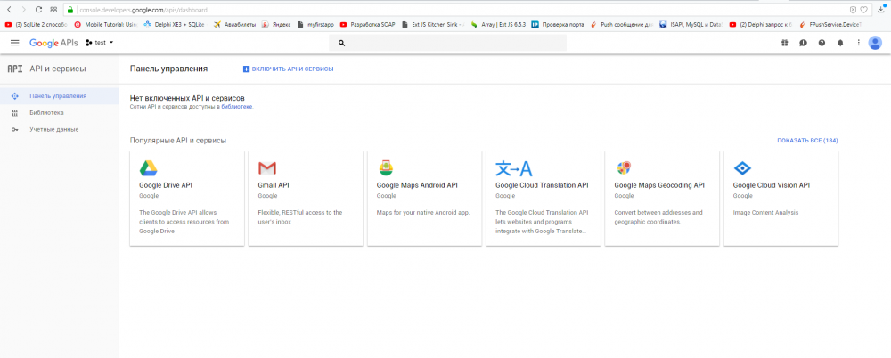
Task: Click the Google APIs logo
Action: (x=53, y=43)
